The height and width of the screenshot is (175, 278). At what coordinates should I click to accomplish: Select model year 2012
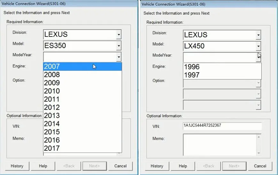tap(82, 107)
